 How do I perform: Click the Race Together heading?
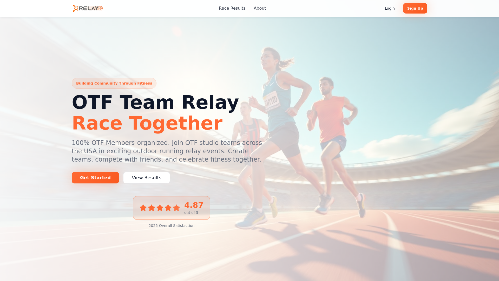[x=147, y=123]
